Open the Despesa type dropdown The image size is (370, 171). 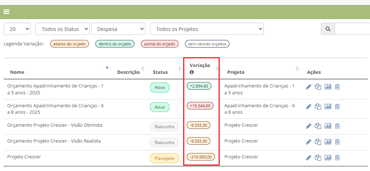(x=118, y=29)
